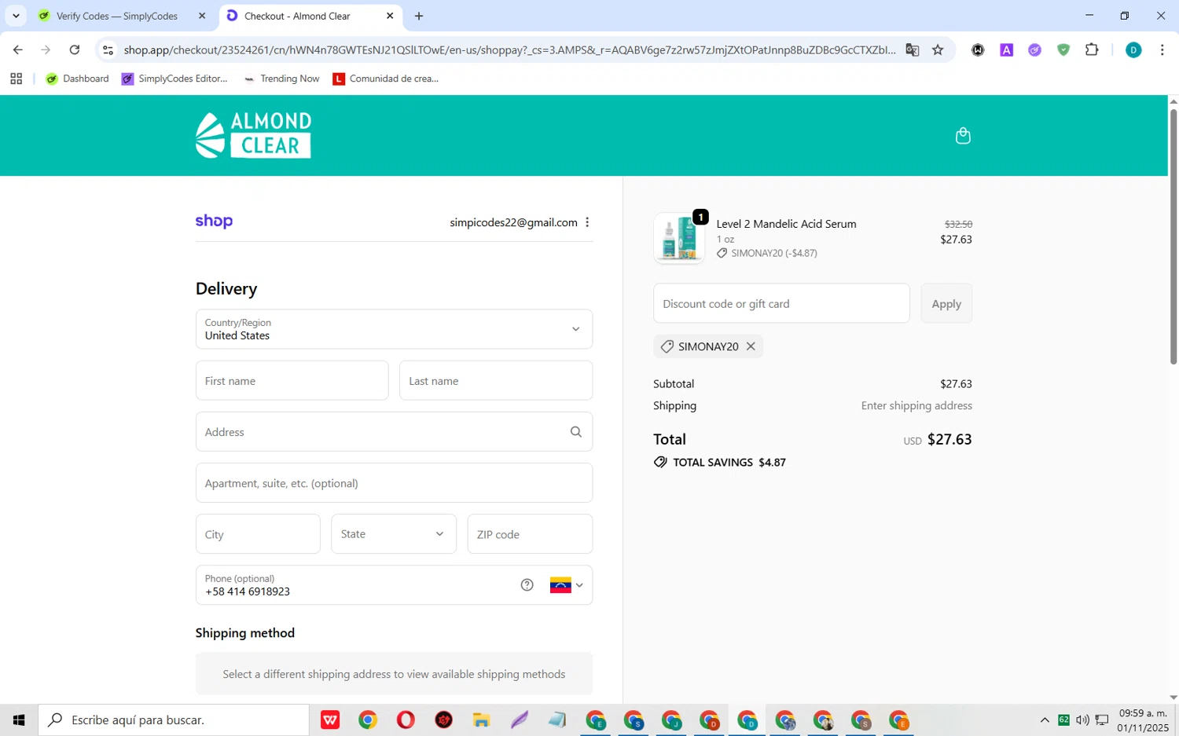Launch WPS Office from the taskbar
This screenshot has width=1179, height=736.
330,720
